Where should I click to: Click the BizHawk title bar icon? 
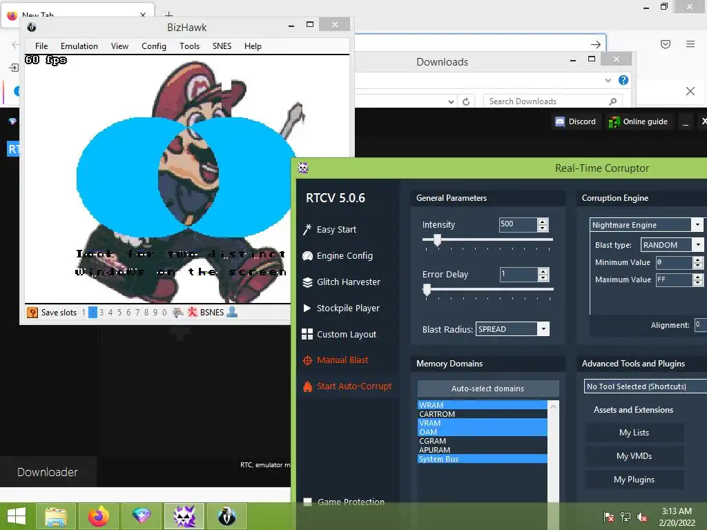click(32, 27)
